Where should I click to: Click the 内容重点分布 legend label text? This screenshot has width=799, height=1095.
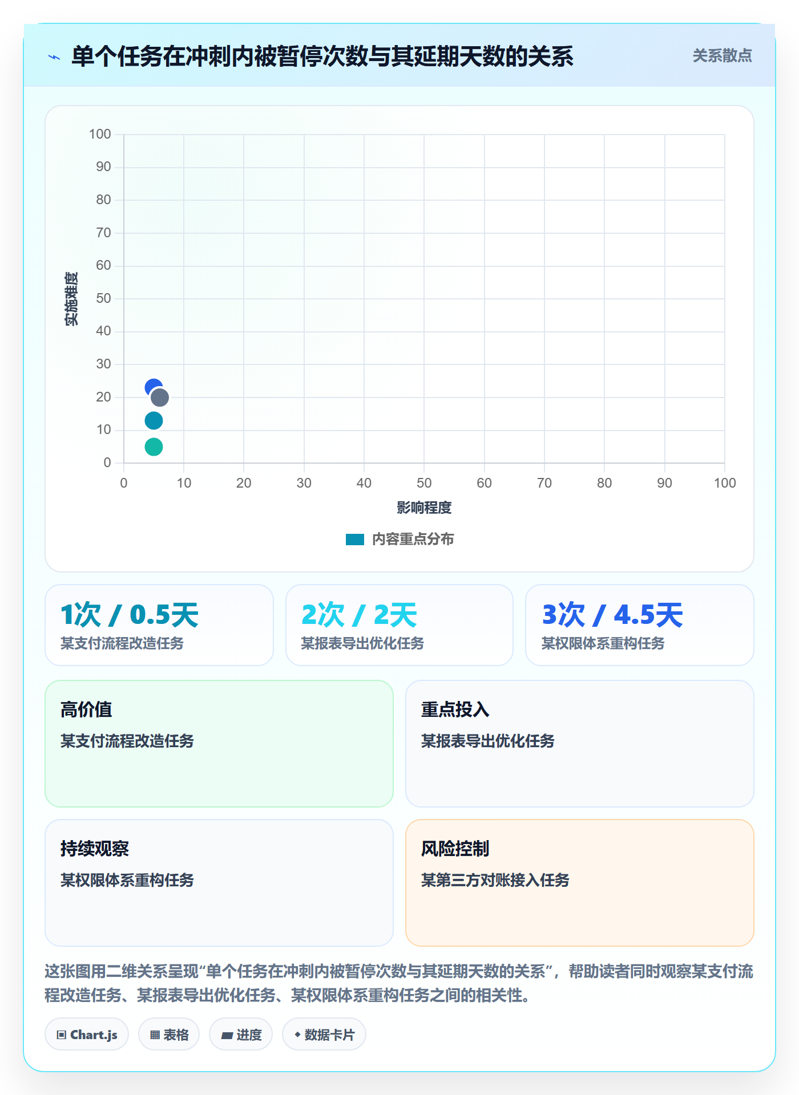(413, 540)
